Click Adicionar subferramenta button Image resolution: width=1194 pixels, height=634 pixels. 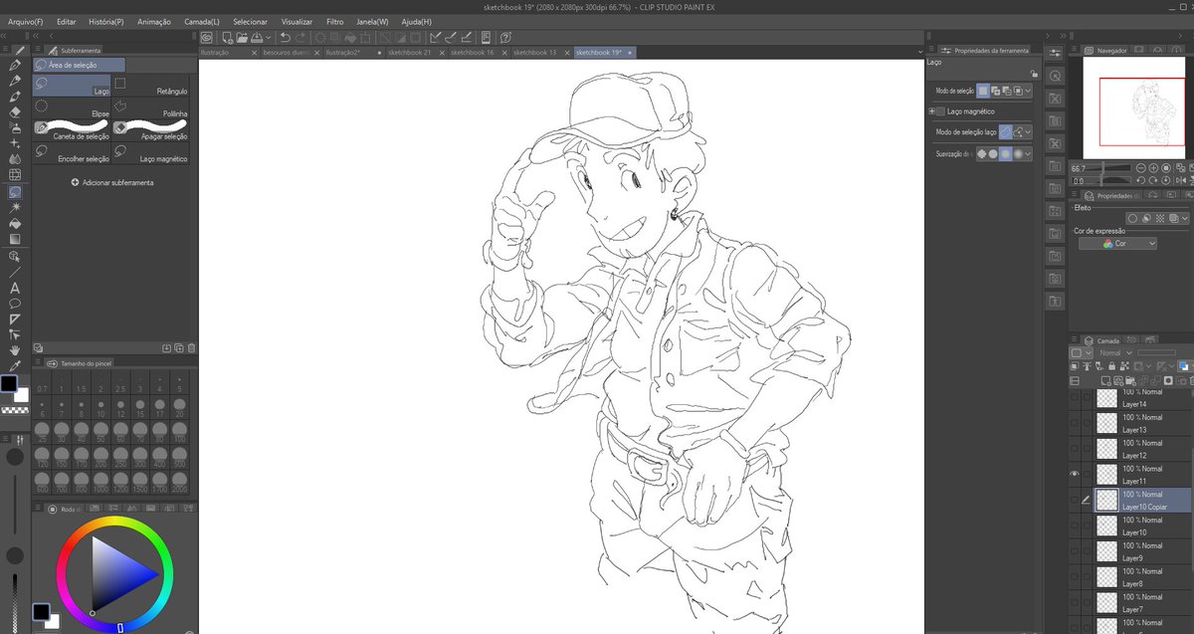[111, 183]
